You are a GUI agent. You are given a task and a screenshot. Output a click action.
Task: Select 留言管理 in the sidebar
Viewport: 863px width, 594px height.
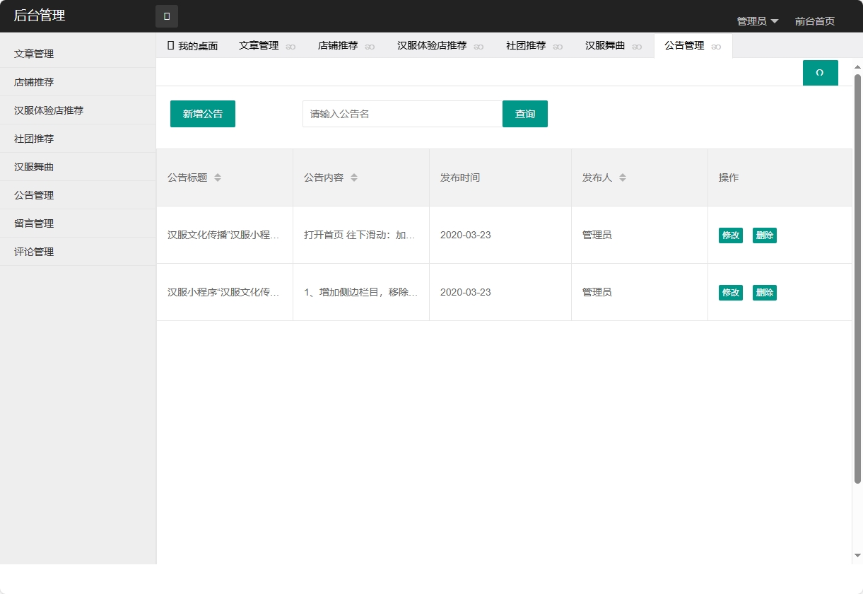coord(33,223)
